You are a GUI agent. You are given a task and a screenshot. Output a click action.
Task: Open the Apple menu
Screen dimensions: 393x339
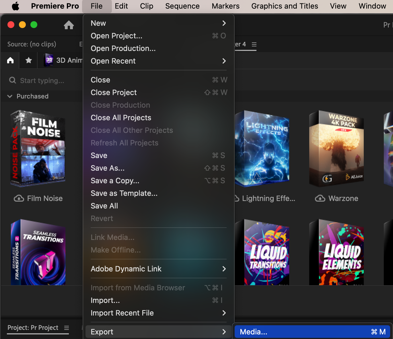click(x=15, y=6)
